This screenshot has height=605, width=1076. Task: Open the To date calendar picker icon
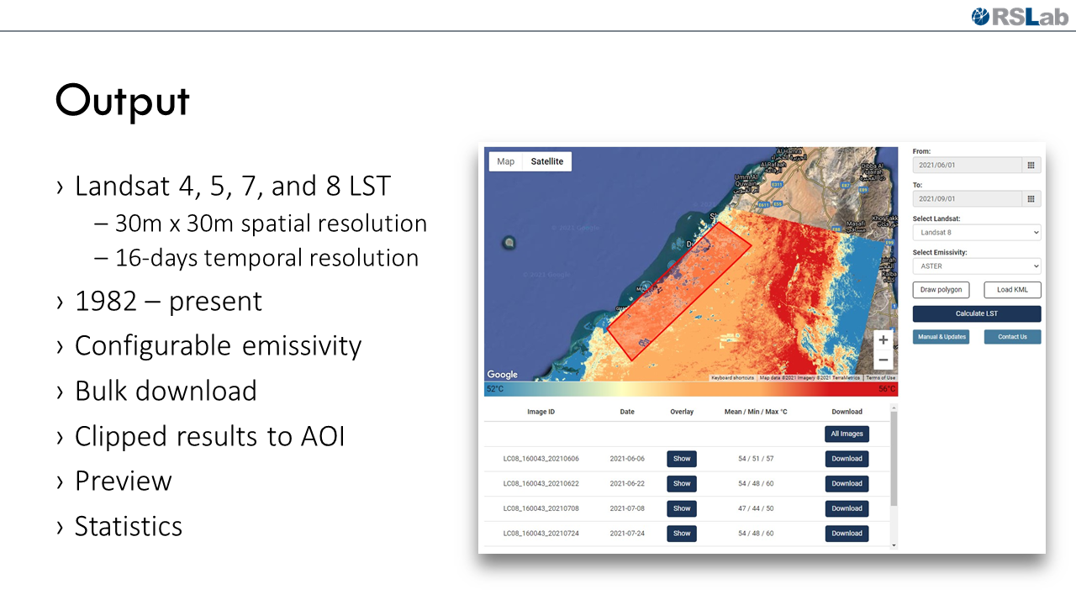(1031, 199)
